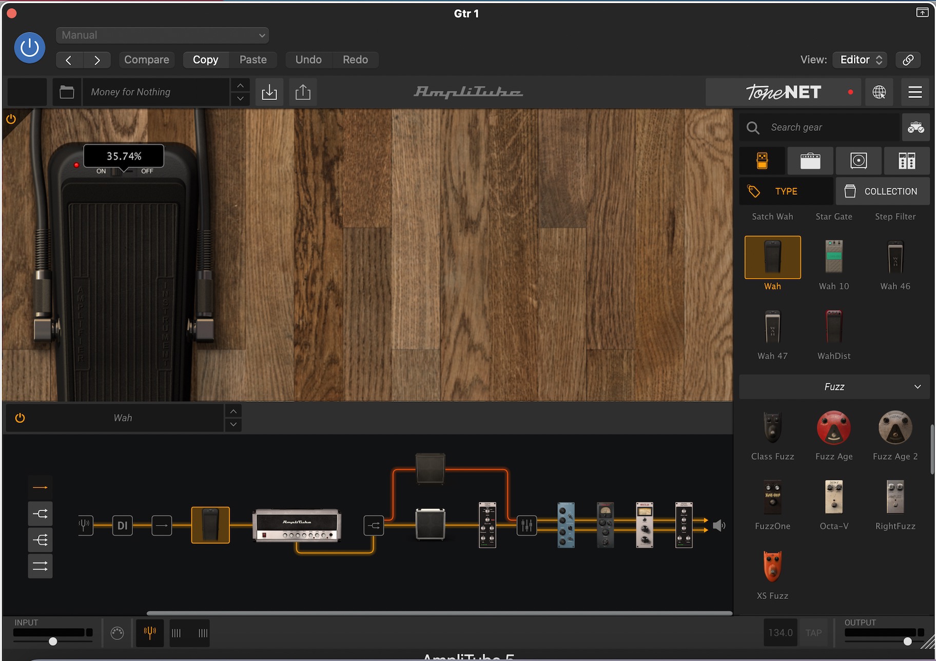Select the Octa-V pedal

(x=834, y=497)
